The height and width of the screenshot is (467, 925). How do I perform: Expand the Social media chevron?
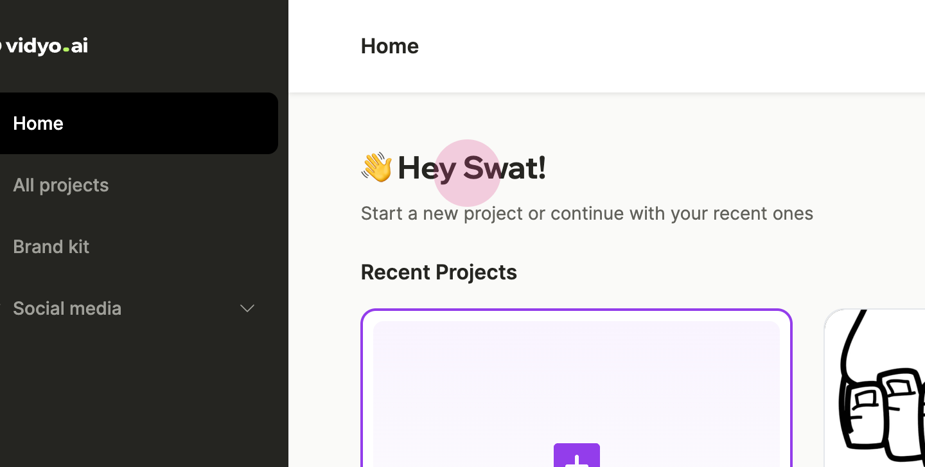click(x=247, y=308)
